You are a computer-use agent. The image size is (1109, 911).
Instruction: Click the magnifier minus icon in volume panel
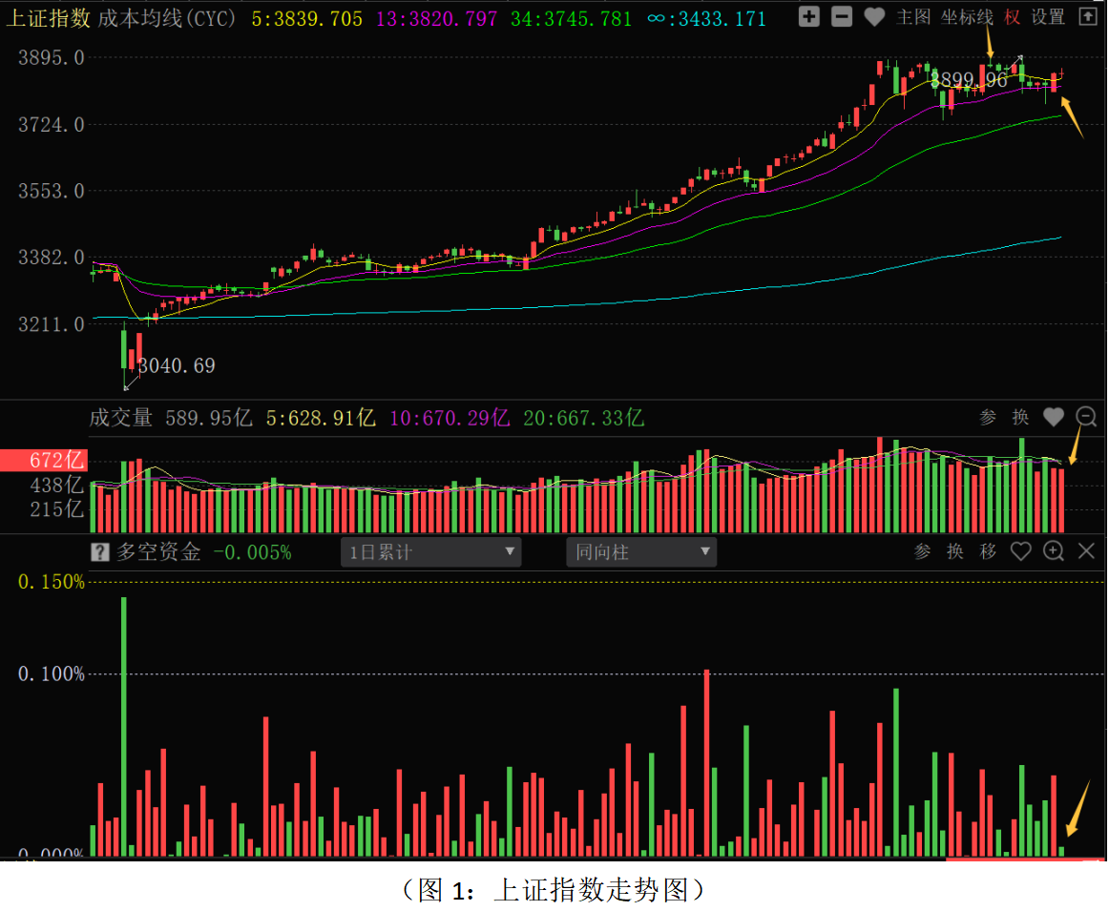click(1086, 417)
